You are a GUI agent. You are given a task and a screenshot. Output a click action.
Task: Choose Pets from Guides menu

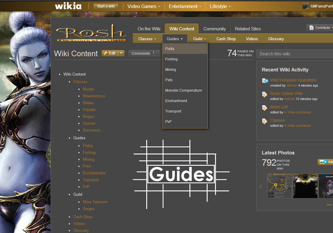tap(185, 80)
